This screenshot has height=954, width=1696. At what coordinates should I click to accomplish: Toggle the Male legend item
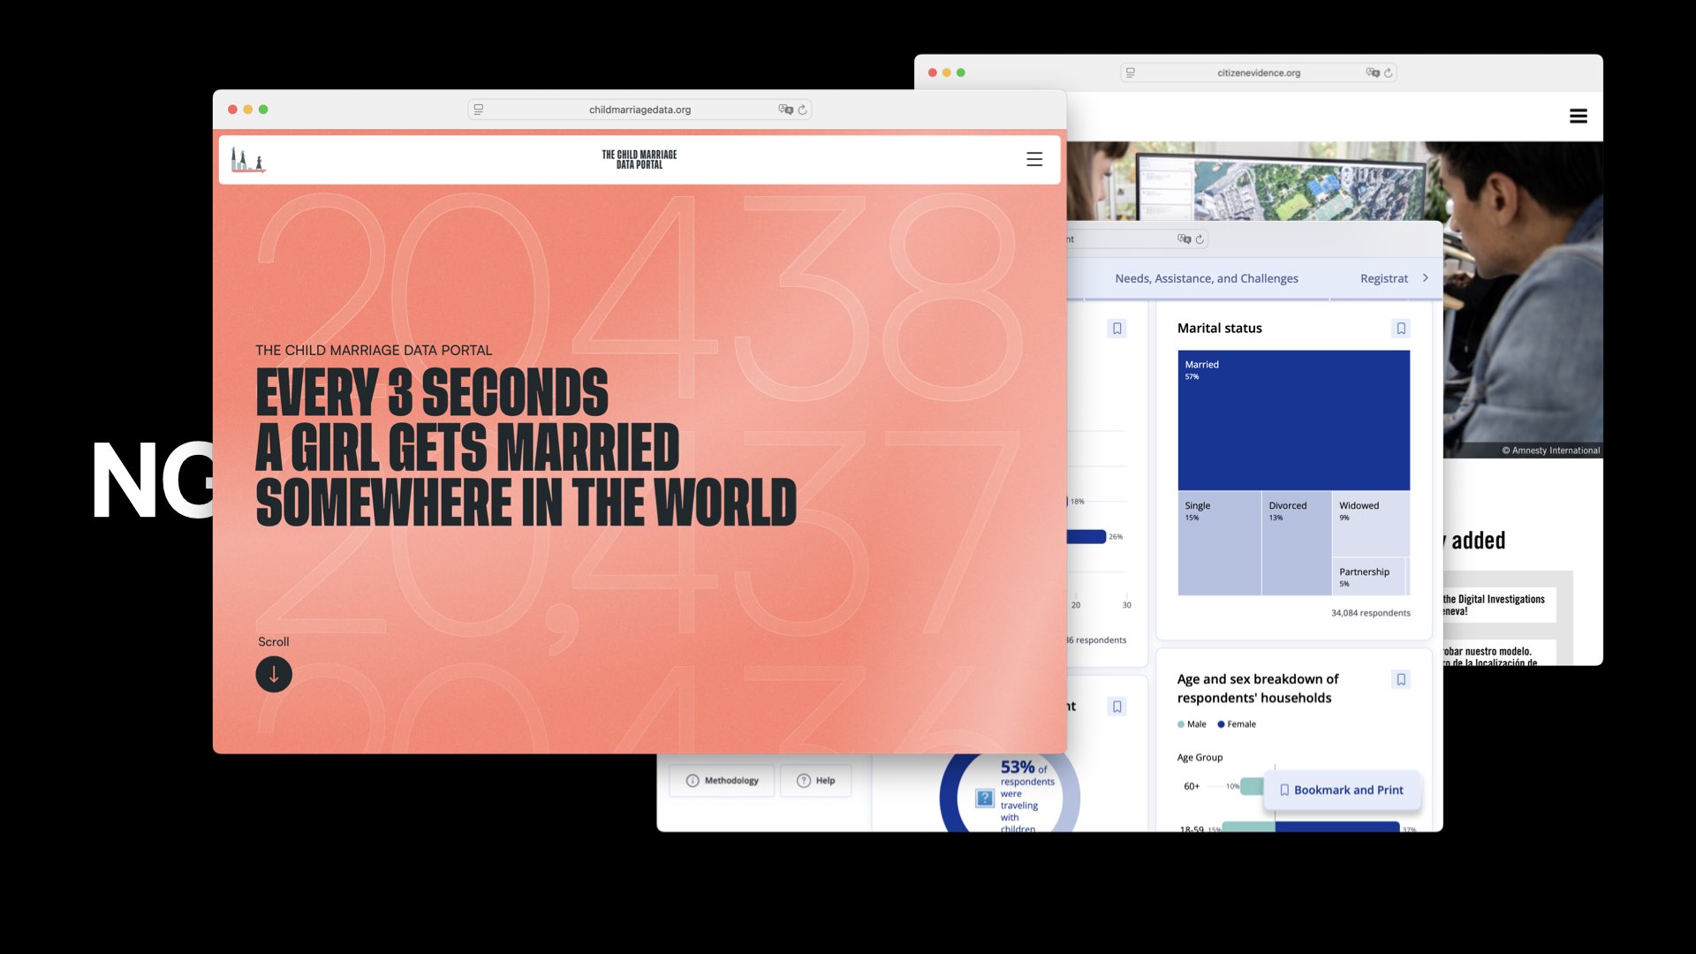tap(1192, 724)
